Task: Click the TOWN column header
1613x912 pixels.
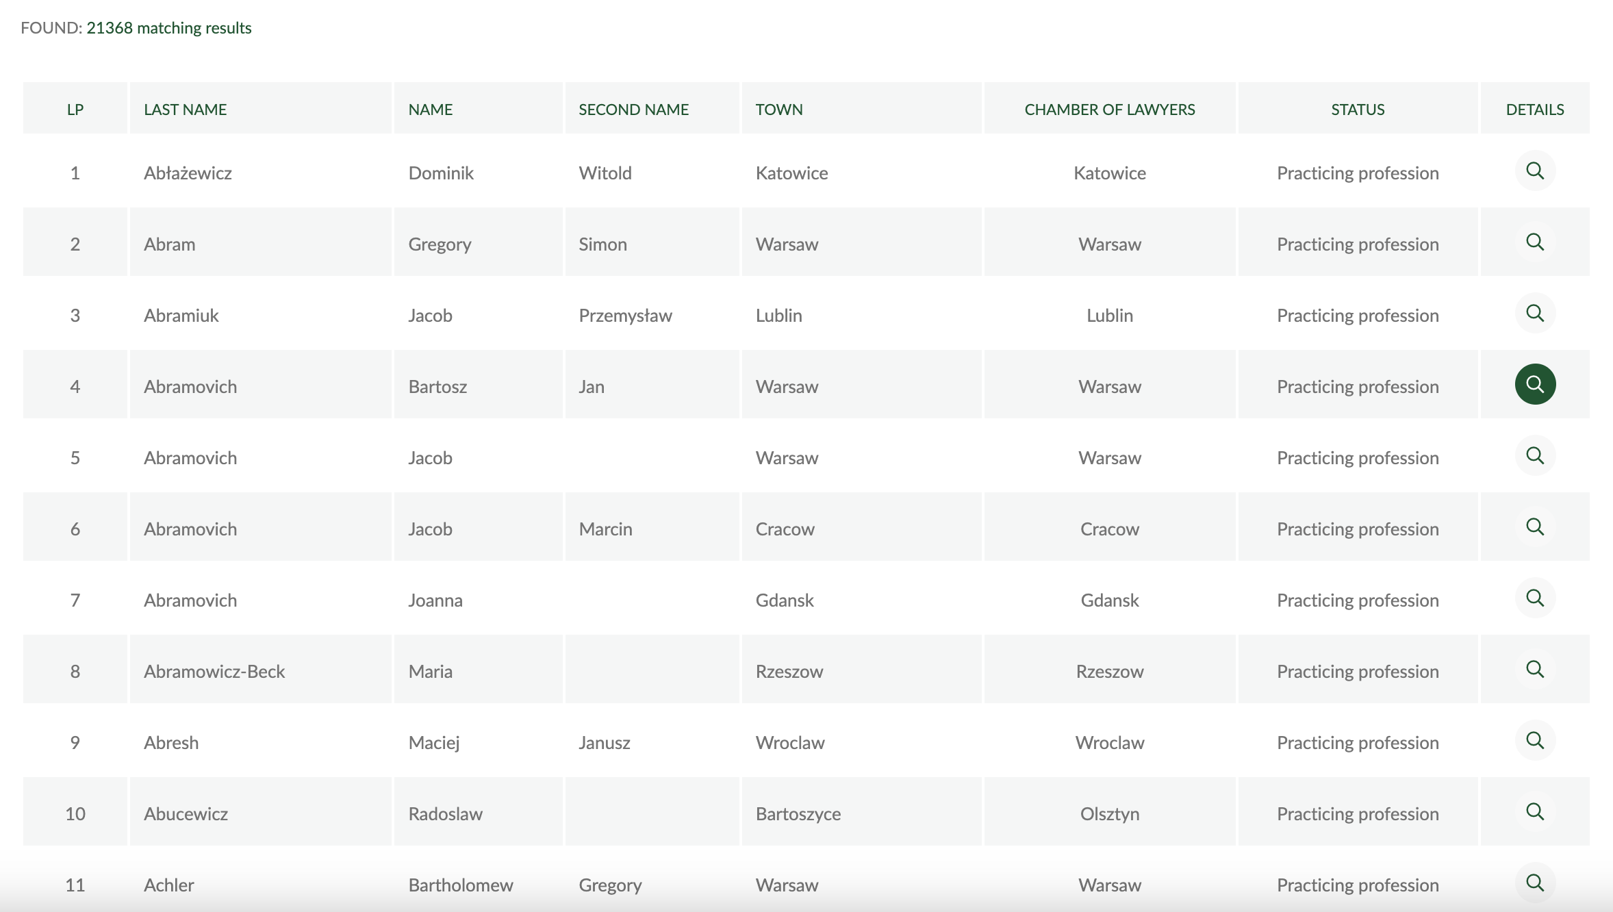Action: (x=779, y=110)
